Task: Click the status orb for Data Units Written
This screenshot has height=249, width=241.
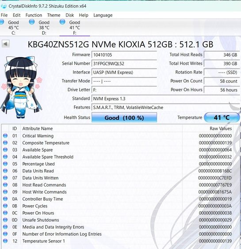Action: tap(5, 178)
